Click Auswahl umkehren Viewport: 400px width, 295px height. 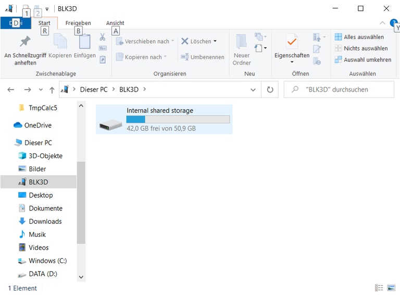coord(367,60)
